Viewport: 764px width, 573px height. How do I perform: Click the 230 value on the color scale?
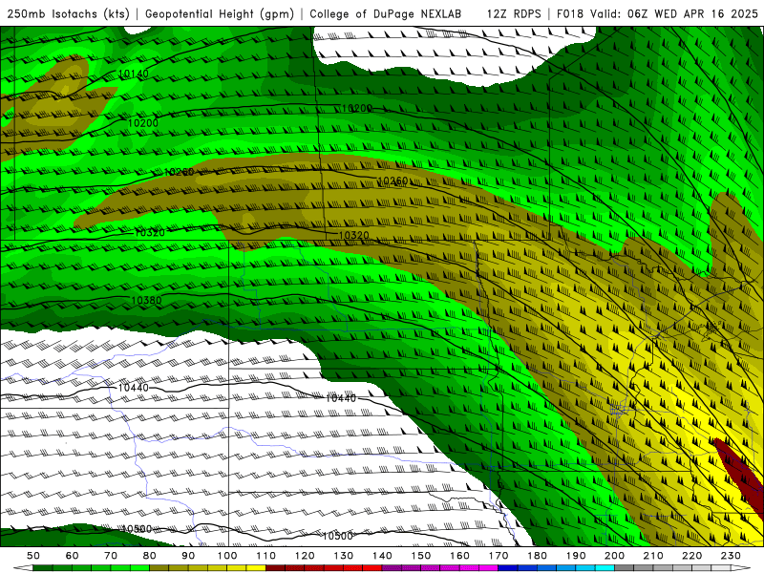point(731,556)
